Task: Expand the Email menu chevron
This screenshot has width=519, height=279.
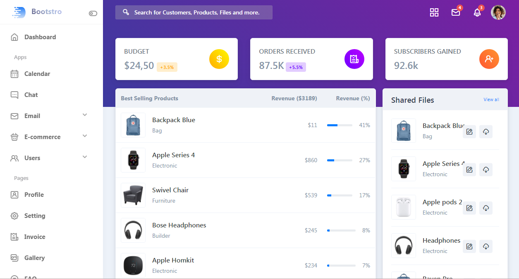Action: click(85, 115)
